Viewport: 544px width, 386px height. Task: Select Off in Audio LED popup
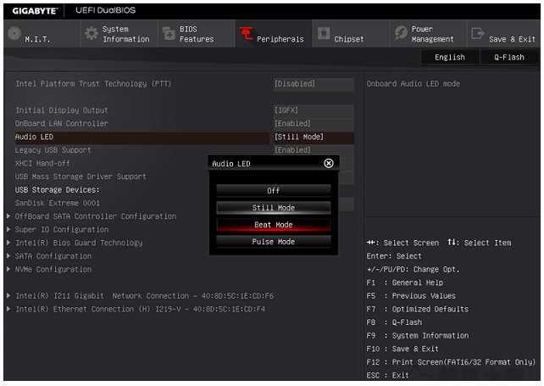click(273, 191)
